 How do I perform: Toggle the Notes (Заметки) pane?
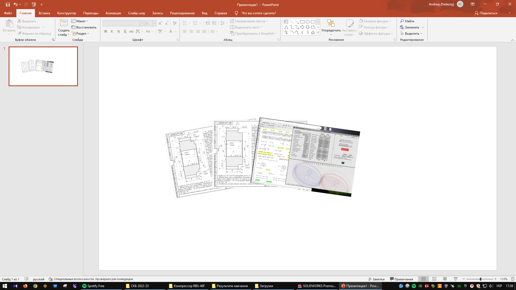click(376, 279)
